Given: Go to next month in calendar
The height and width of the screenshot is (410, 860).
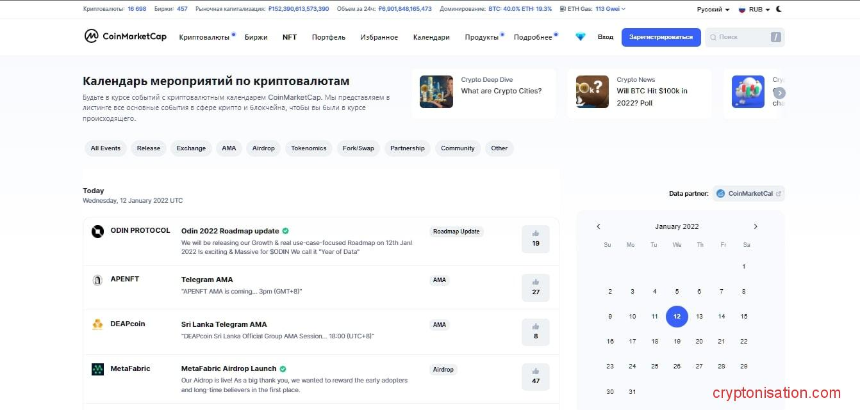Looking at the screenshot, I should [756, 226].
